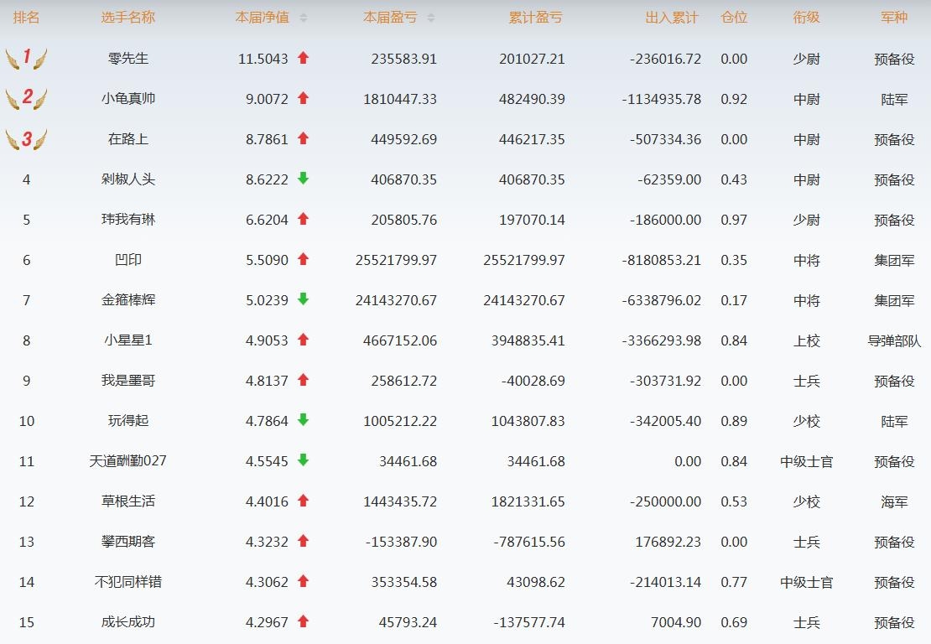Screen dimensions: 931x644
Task: Sort by 本届净值 using sort arrows
Action: pyautogui.click(x=304, y=18)
